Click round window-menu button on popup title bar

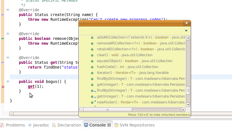83,23
